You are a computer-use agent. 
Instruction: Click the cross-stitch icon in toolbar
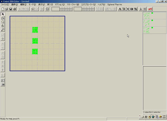tap(136, 9)
